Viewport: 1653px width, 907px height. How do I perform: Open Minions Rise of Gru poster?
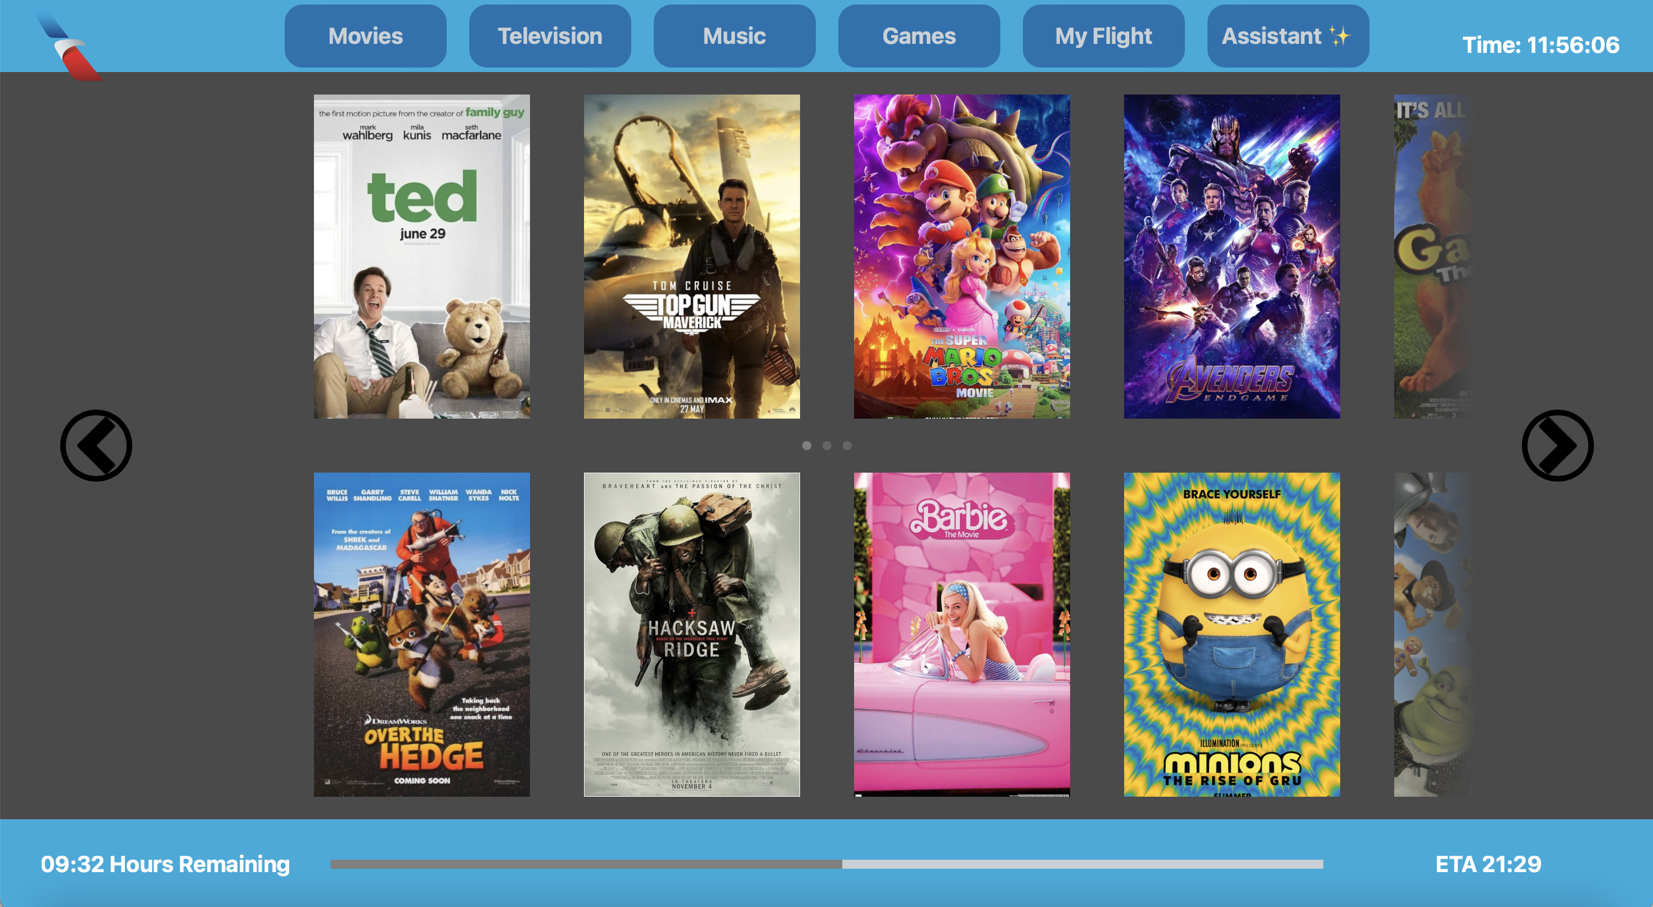[x=1232, y=634]
